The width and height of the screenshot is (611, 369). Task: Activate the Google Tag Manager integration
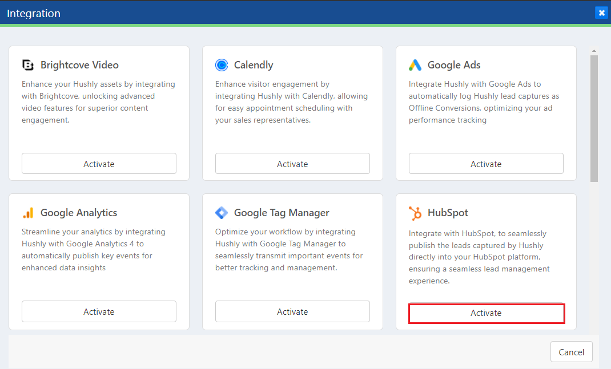click(292, 311)
